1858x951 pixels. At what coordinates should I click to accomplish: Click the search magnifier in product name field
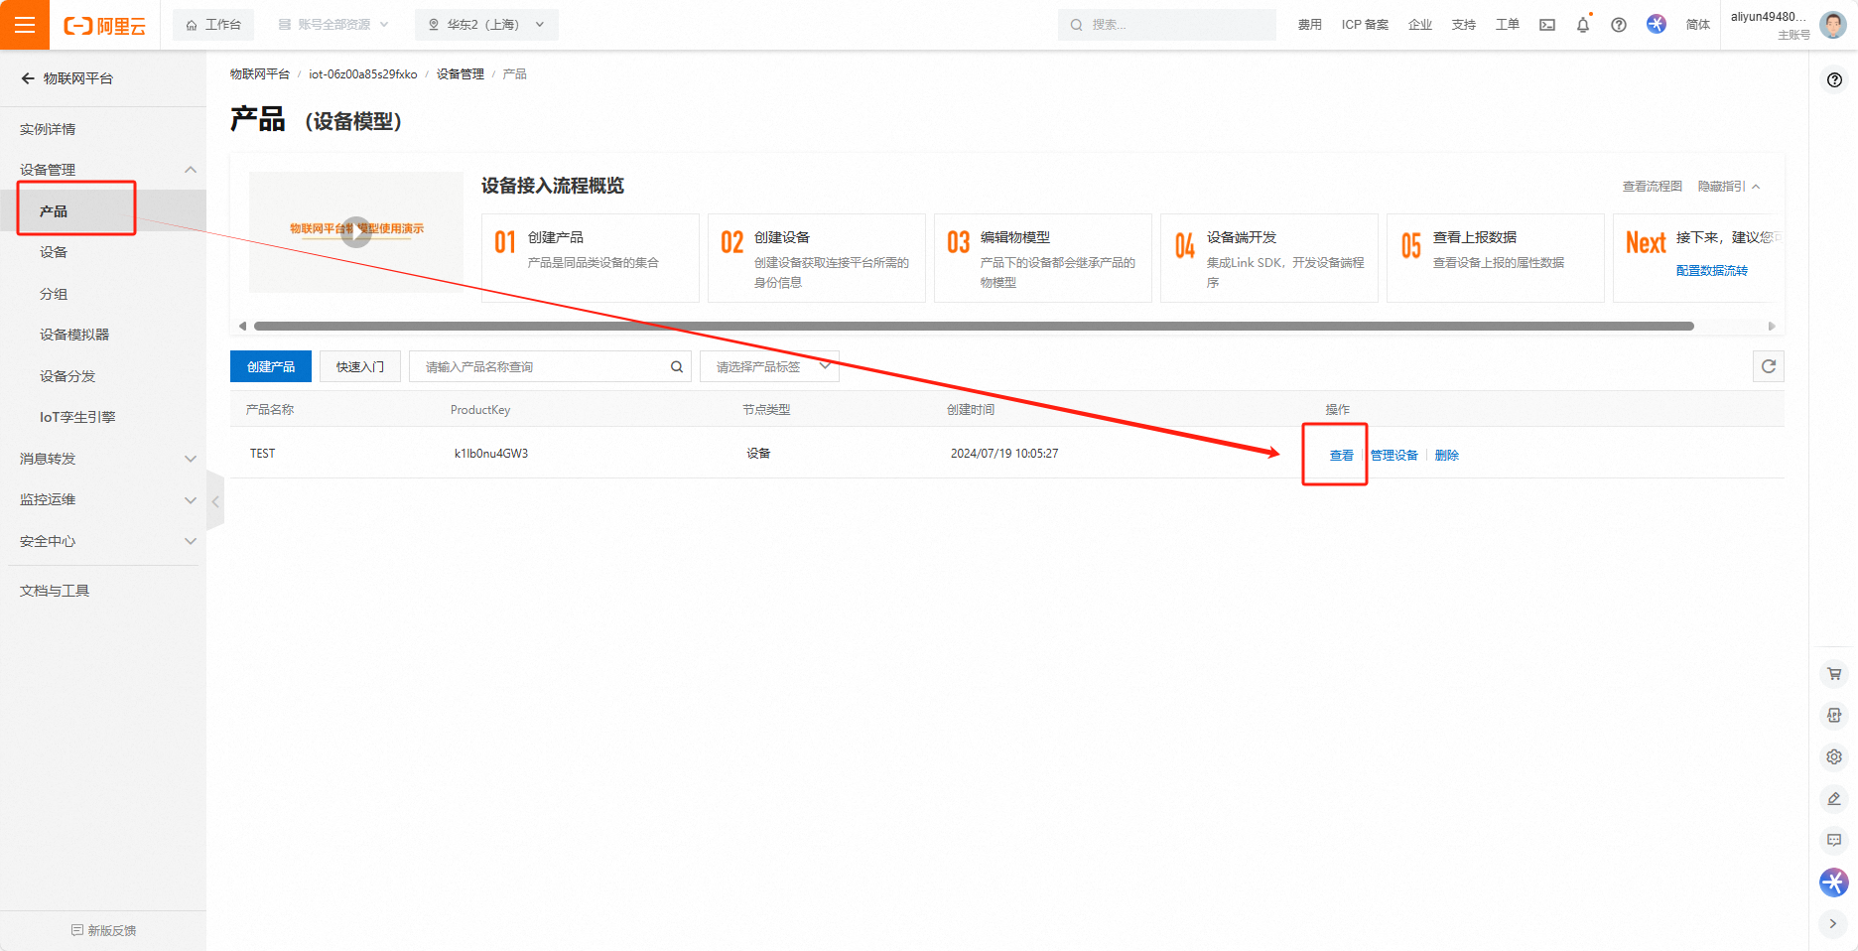point(676,367)
